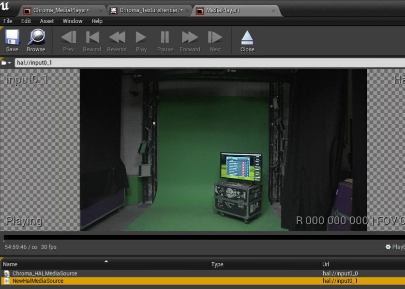405x289 pixels.
Task: Open the Asset menu
Action: pos(47,21)
